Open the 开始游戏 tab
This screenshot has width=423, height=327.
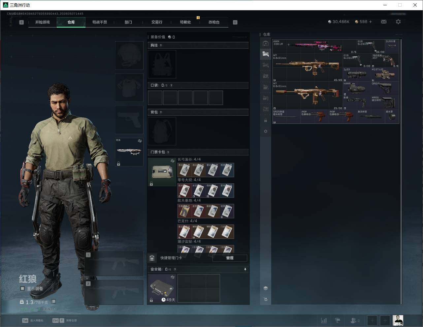pos(43,22)
